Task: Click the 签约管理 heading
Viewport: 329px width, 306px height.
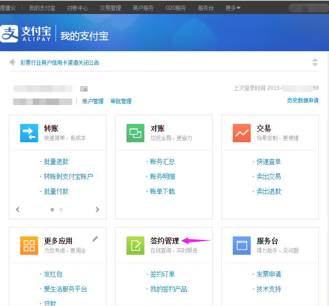Action: (x=164, y=241)
